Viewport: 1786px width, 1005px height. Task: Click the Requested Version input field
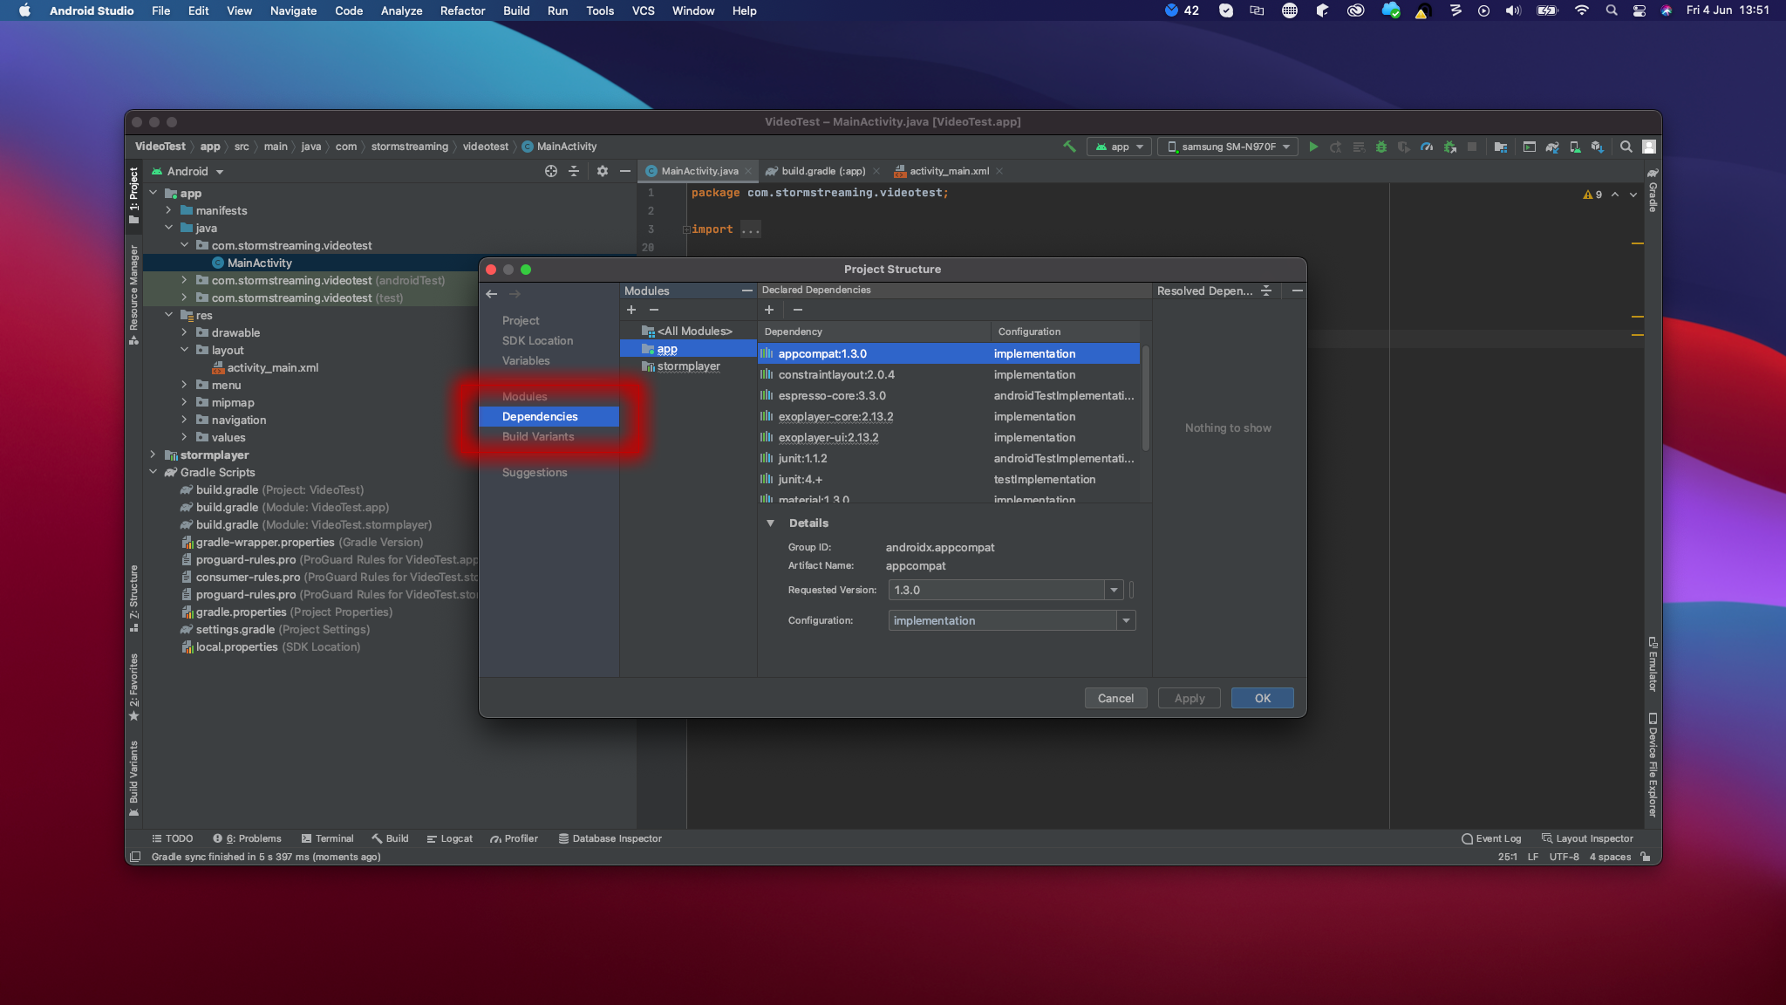997,591
